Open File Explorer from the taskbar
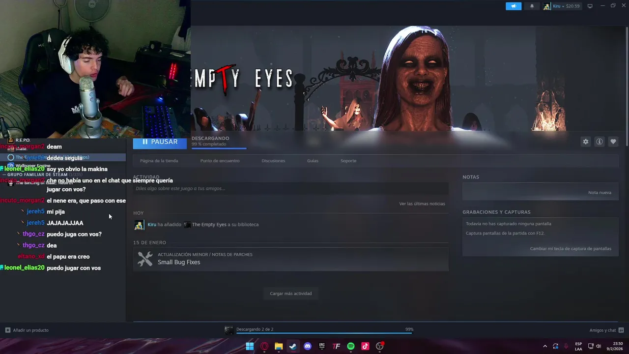This screenshot has height=354, width=629. (x=279, y=346)
